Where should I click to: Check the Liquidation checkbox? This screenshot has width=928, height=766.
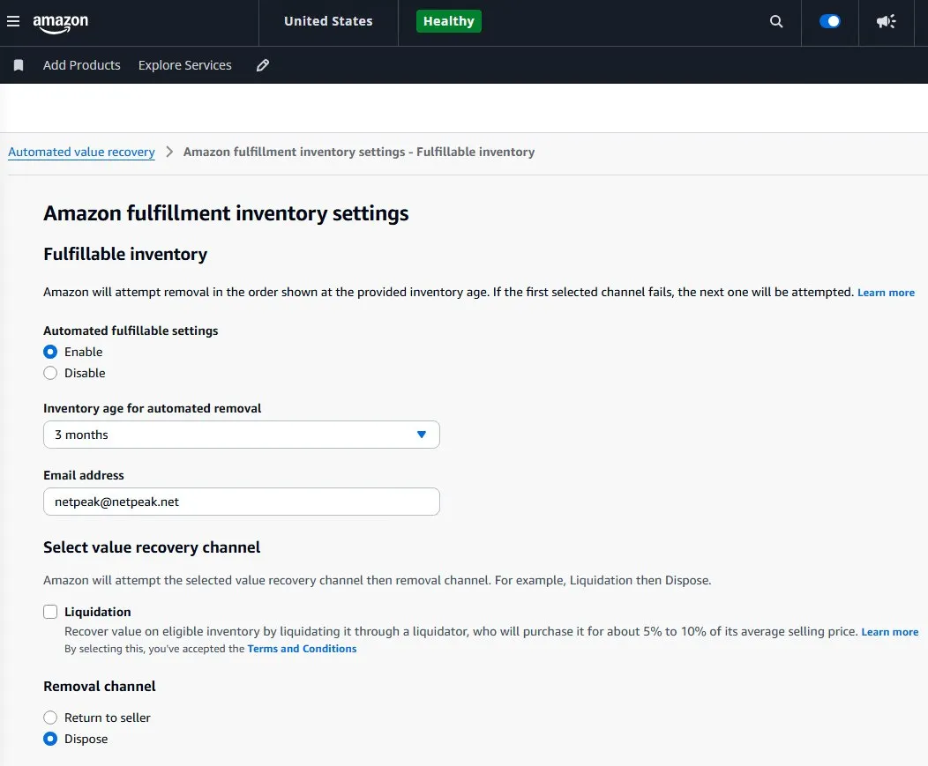[x=50, y=612]
